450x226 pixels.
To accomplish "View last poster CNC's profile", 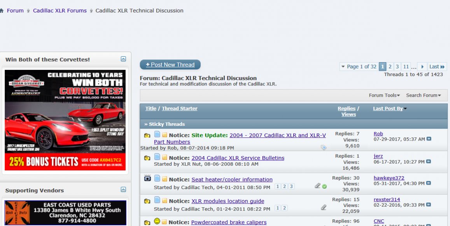I will click(x=379, y=221).
